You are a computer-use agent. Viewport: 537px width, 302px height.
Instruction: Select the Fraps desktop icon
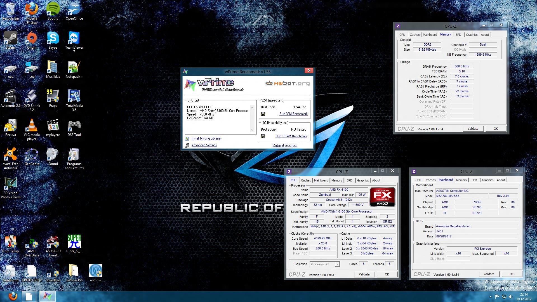point(53,99)
